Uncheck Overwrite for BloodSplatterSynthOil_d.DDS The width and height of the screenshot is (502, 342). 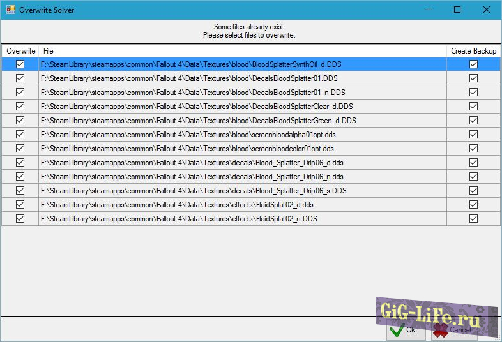point(20,64)
